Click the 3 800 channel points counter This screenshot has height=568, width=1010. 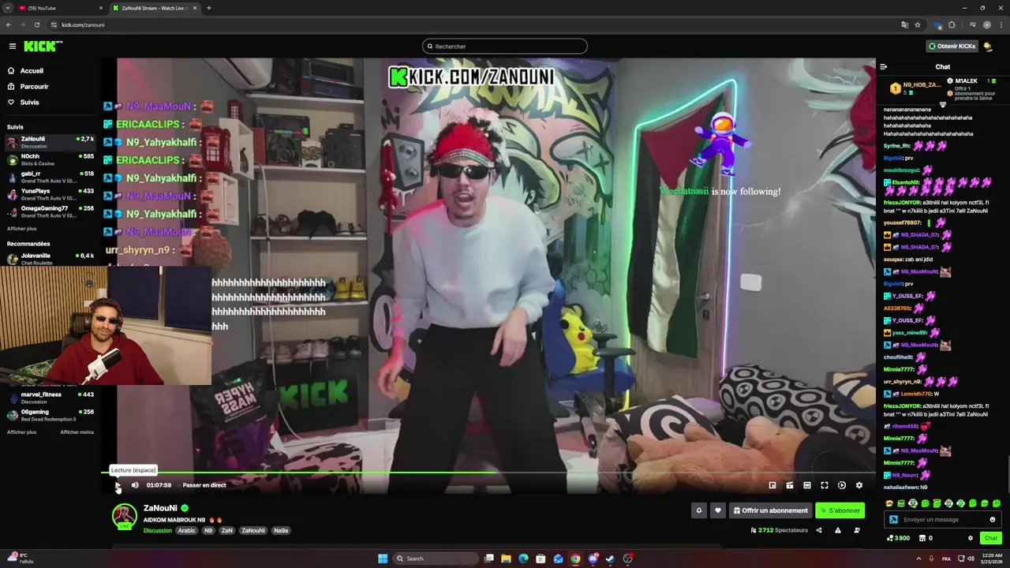(899, 538)
